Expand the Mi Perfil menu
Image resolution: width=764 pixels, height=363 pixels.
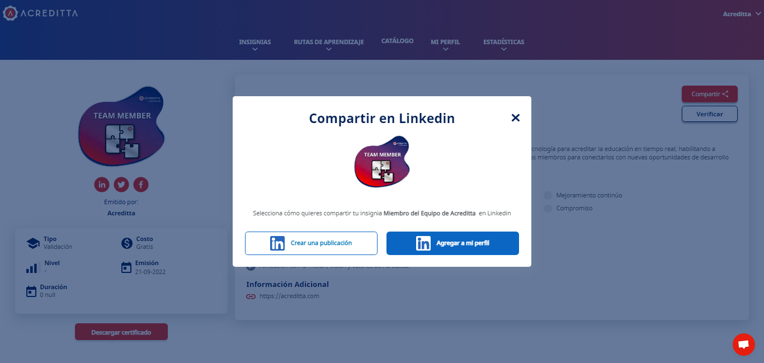(x=445, y=45)
